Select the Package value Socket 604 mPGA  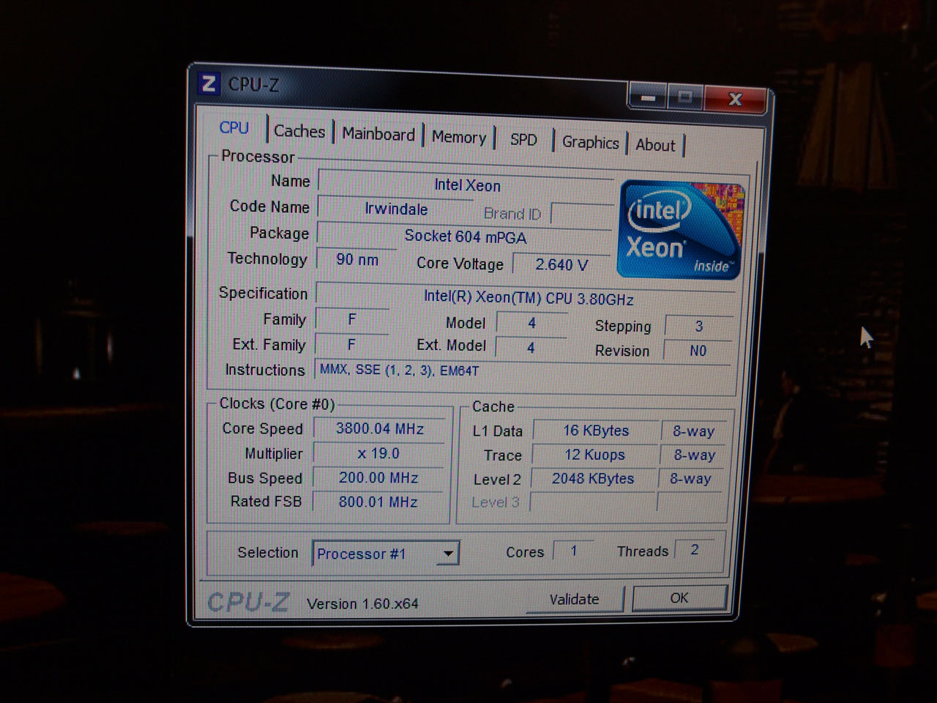click(x=465, y=236)
